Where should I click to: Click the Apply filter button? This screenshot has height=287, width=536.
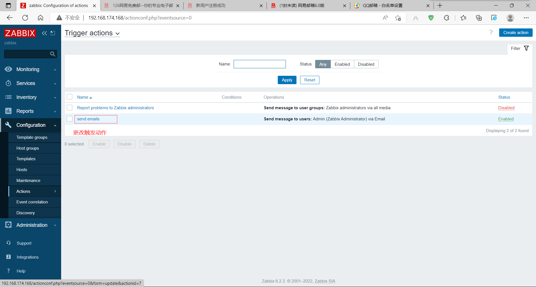point(287,80)
